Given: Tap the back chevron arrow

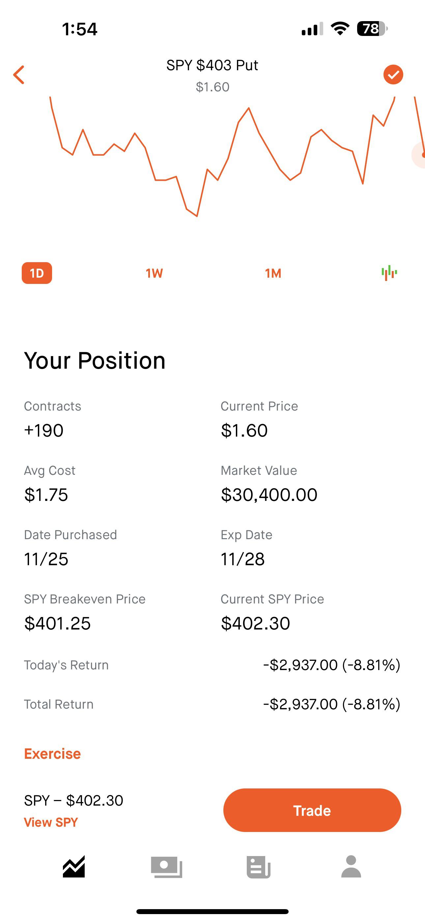Looking at the screenshot, I should coord(19,75).
